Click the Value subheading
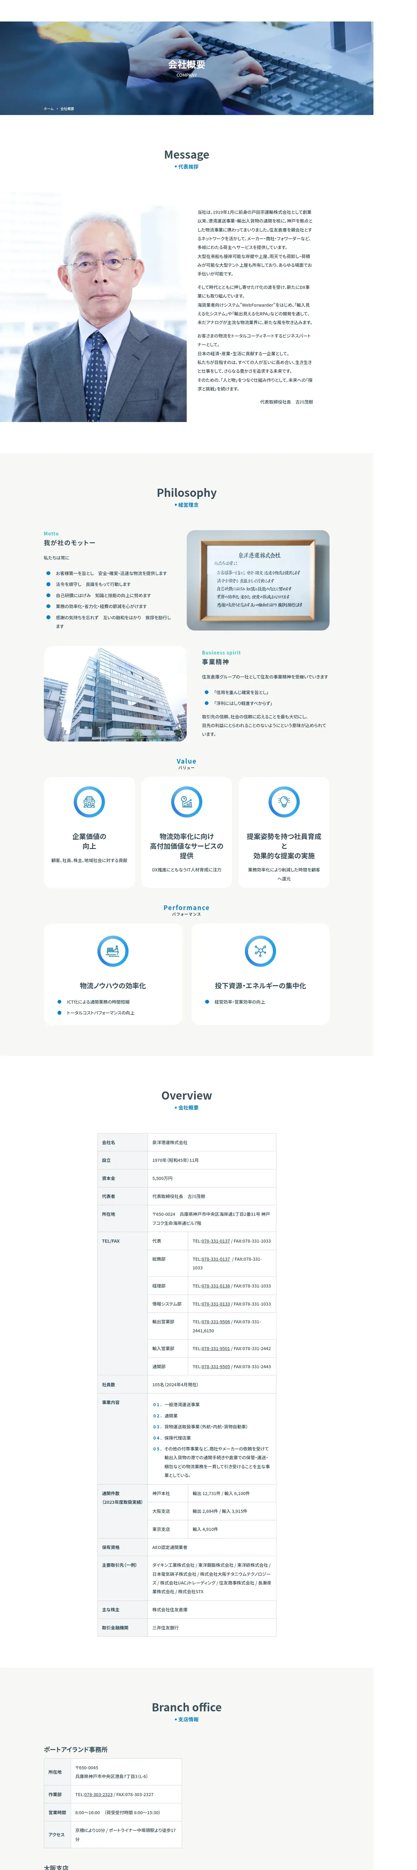417x1870 pixels. (186, 761)
